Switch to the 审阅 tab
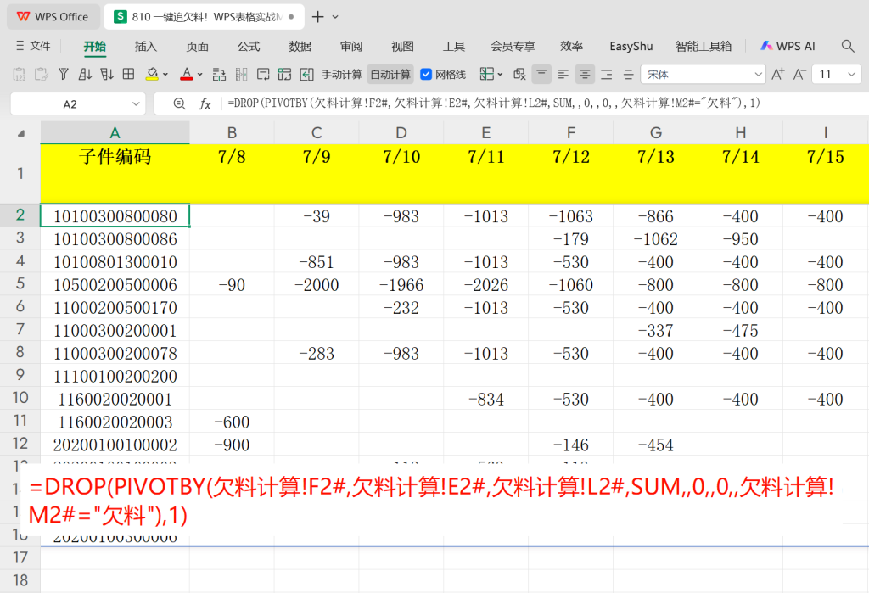Viewport: 869px width, 593px height. click(351, 47)
